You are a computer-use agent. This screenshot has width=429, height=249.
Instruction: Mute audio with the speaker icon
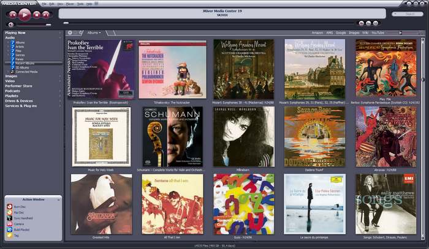point(10,24)
